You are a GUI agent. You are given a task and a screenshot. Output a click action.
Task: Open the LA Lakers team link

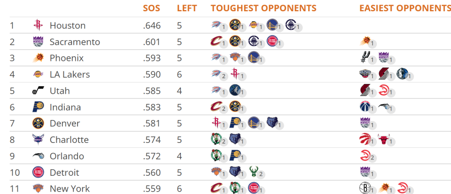click(x=70, y=75)
